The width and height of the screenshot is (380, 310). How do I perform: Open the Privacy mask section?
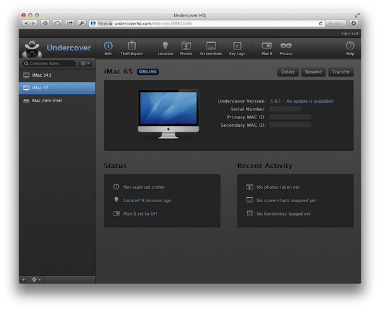click(x=286, y=48)
